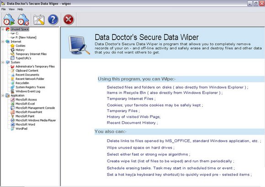Select System Registry Traces item
This screenshot has width=265, height=187.
(x=30, y=87)
